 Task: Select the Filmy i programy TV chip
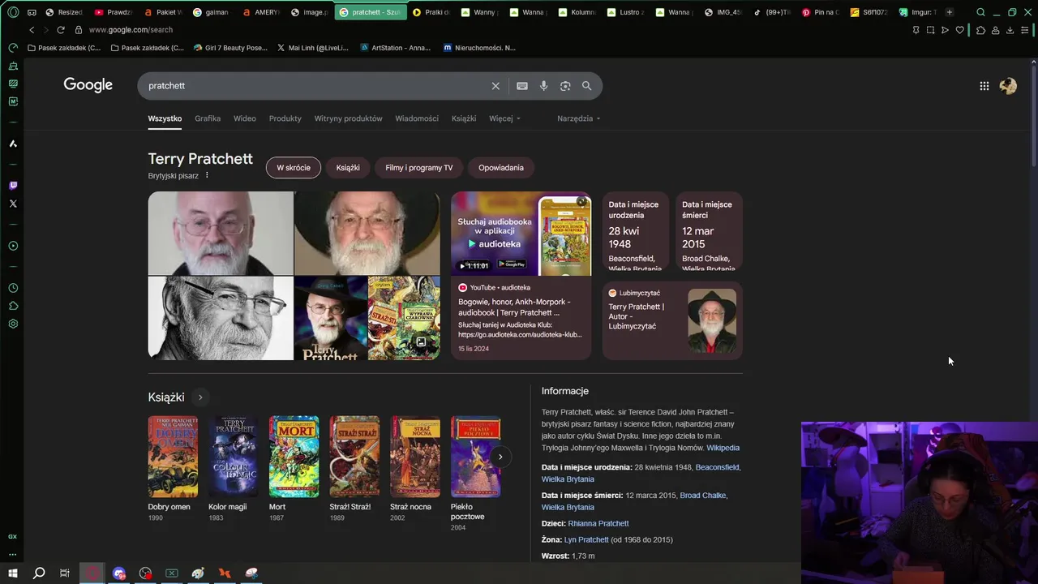[419, 168]
